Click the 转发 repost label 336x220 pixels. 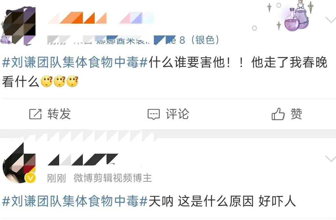[59, 114]
